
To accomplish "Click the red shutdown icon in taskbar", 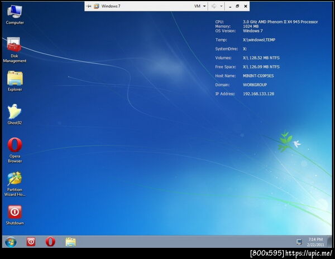I will [31, 242].
